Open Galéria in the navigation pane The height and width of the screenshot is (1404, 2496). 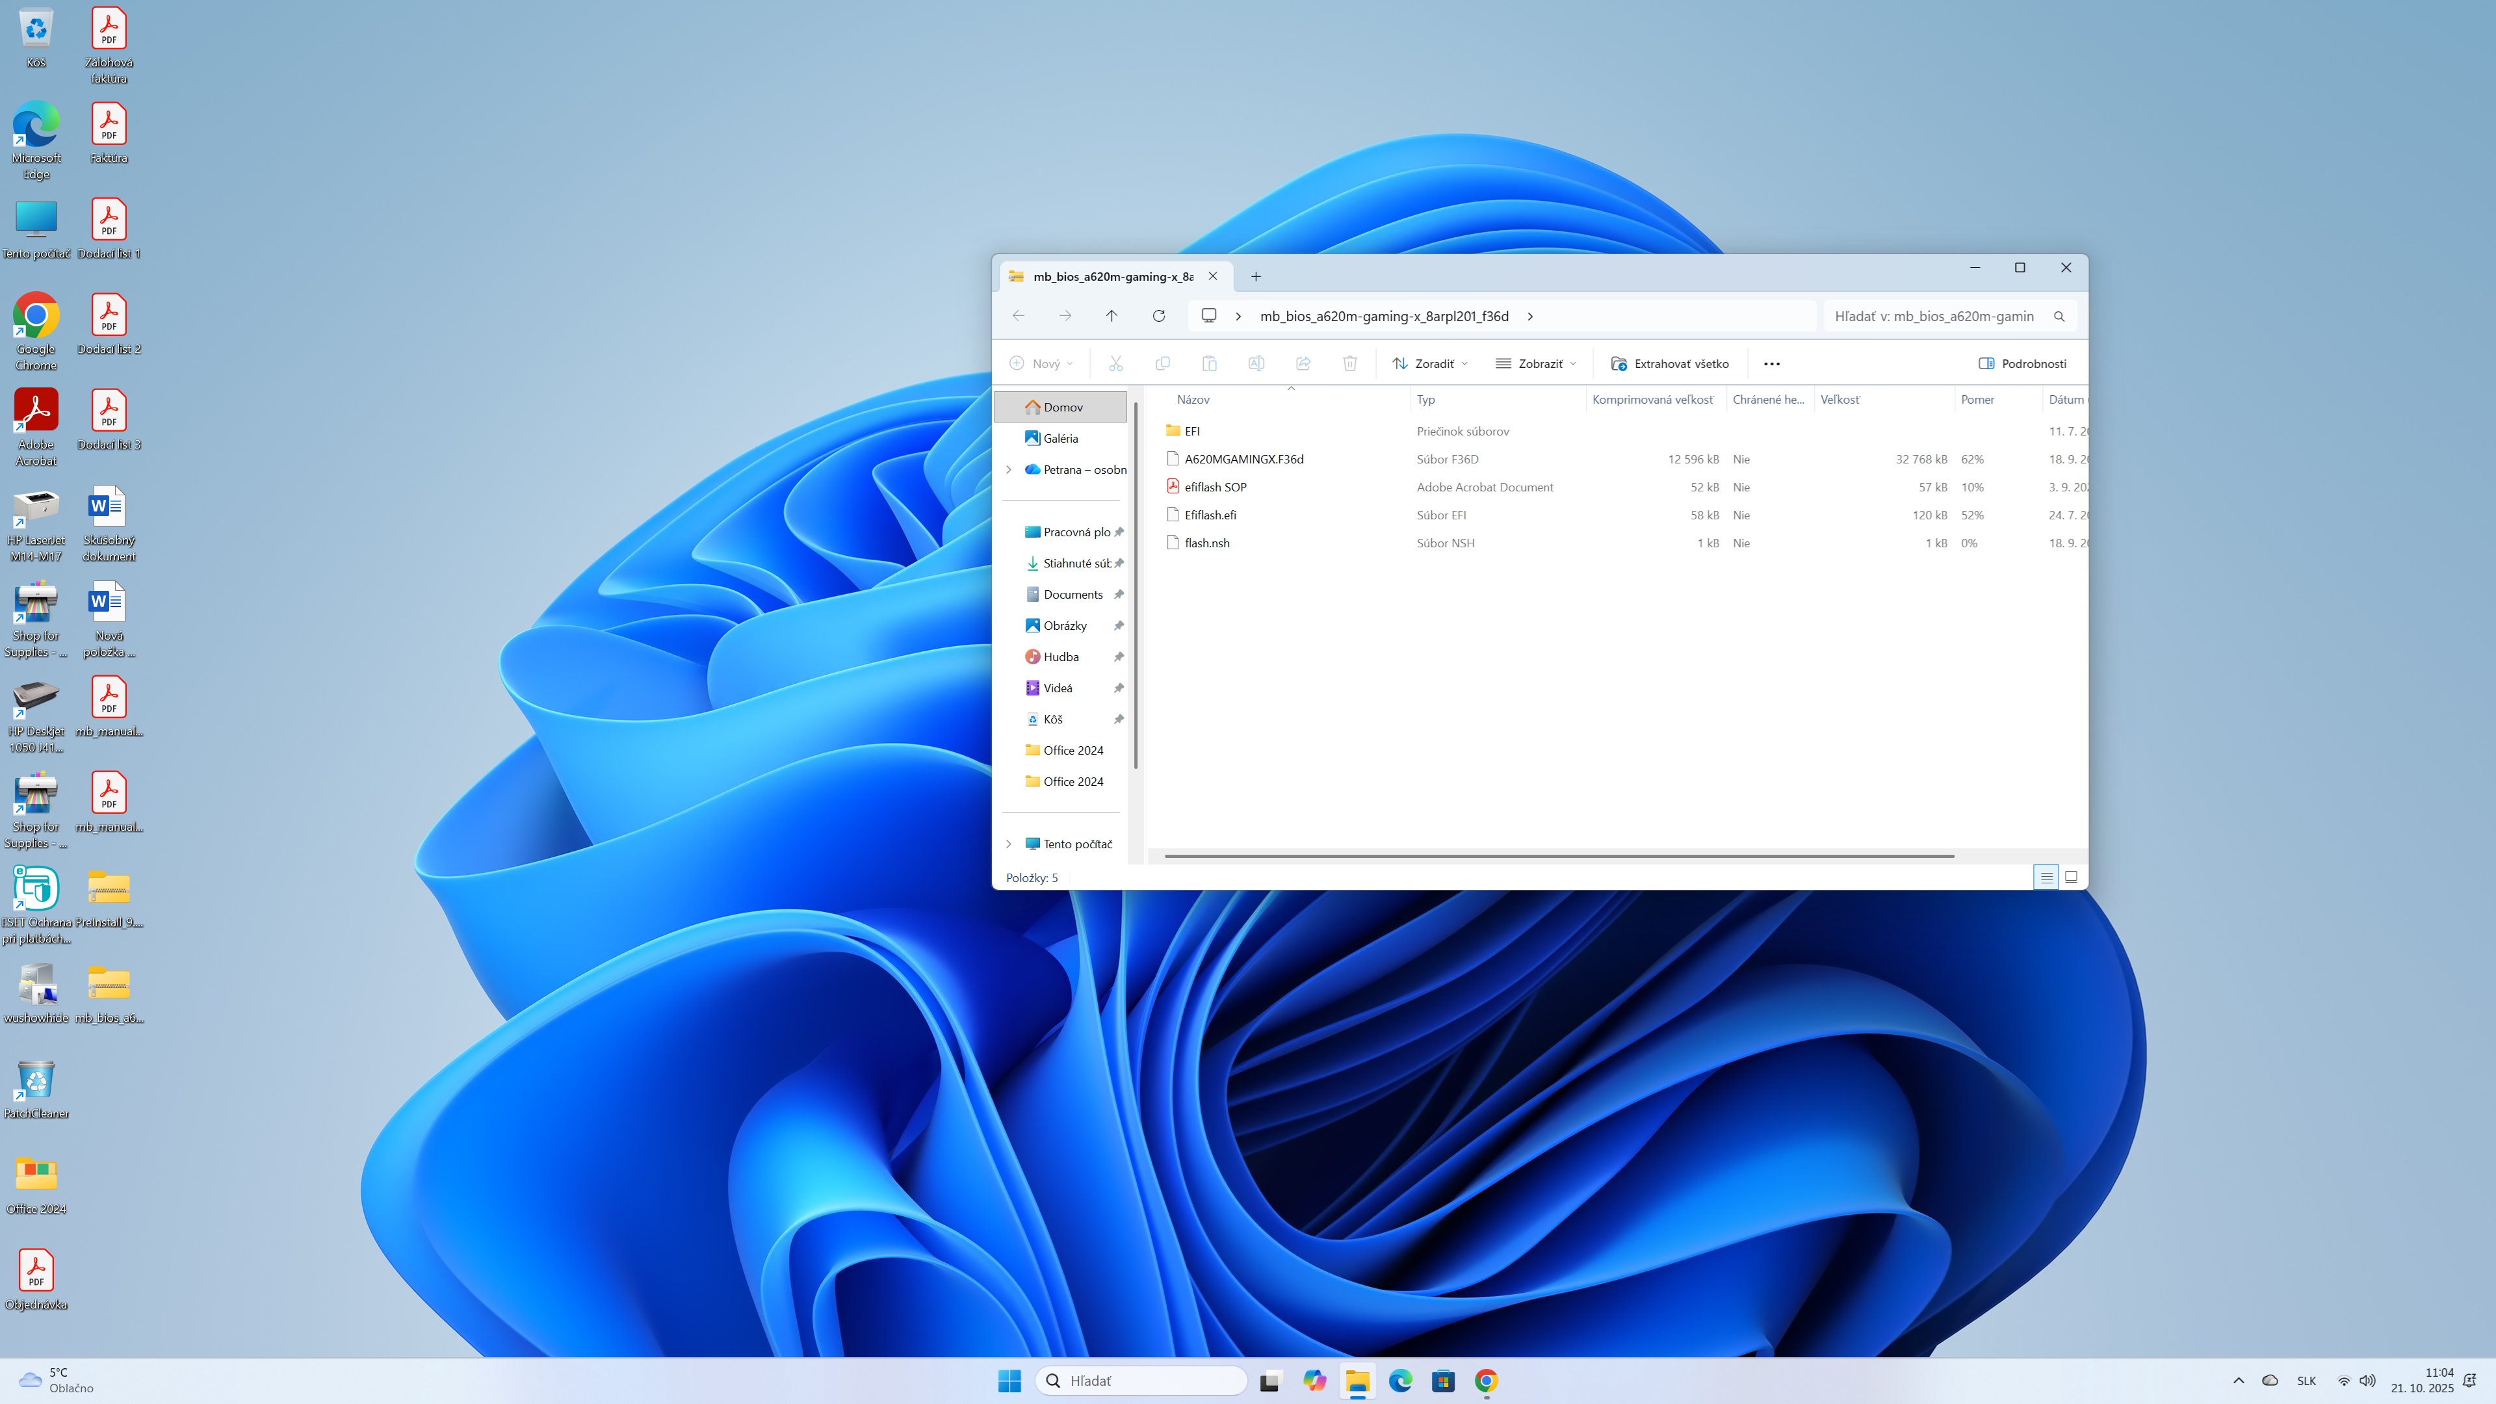[x=1060, y=438]
